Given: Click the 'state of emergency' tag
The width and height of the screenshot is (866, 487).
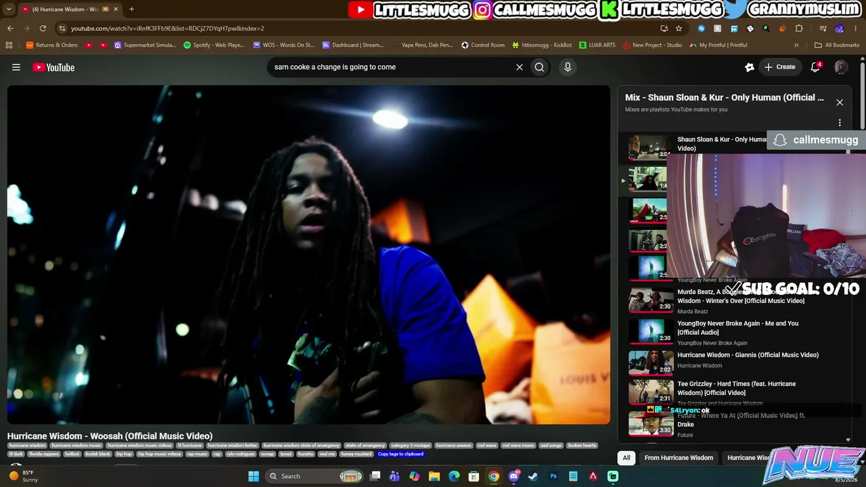Looking at the screenshot, I should (x=365, y=446).
